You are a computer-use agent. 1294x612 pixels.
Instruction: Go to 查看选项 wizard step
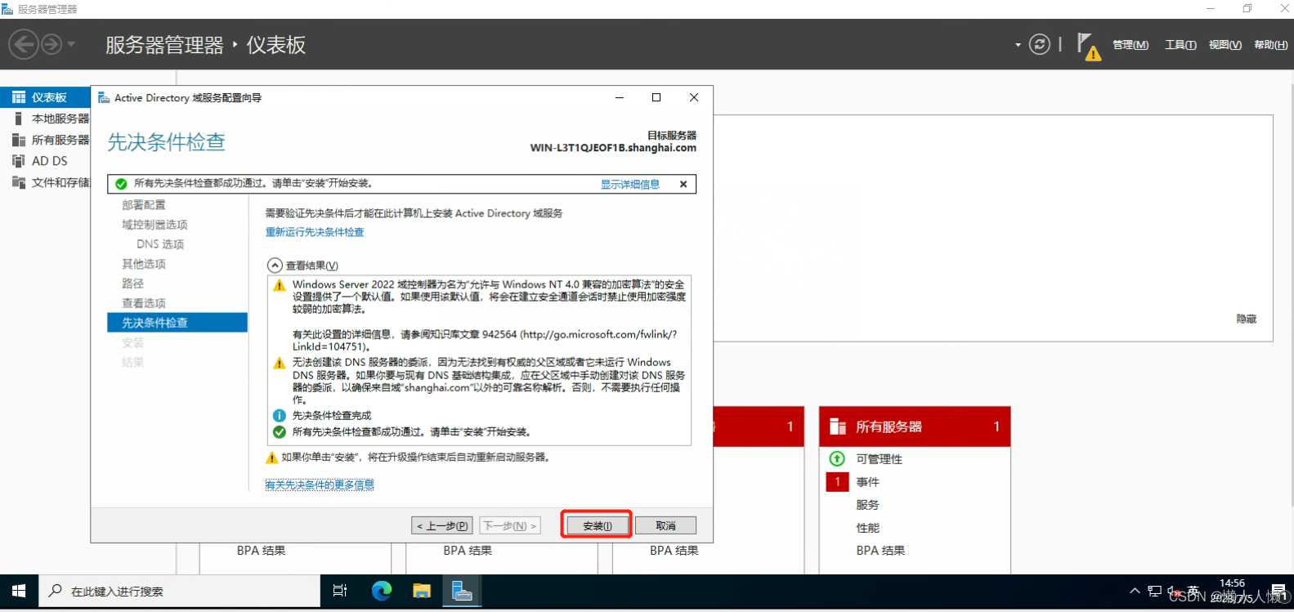(x=144, y=303)
